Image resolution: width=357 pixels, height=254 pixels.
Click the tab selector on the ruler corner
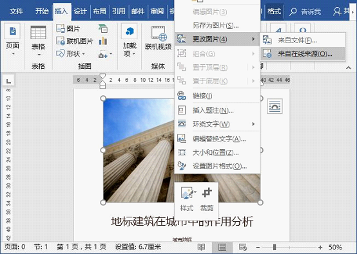[x=8, y=80]
